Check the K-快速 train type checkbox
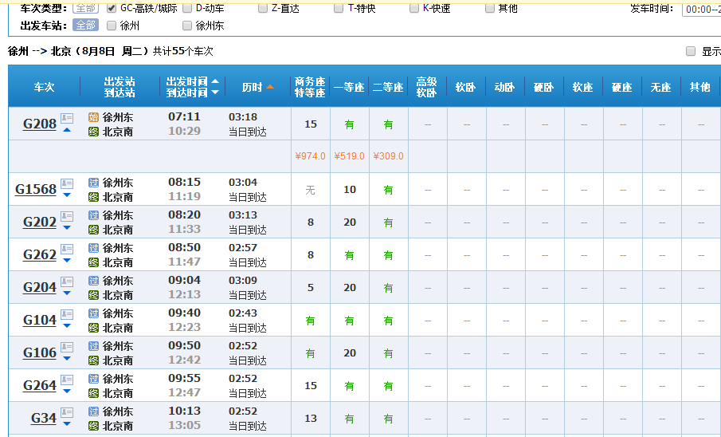Image resolution: width=721 pixels, height=437 pixels. tap(414, 8)
